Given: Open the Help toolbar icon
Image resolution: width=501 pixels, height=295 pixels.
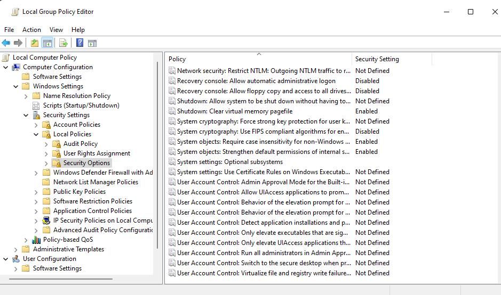Looking at the screenshot, I should click(x=80, y=43).
